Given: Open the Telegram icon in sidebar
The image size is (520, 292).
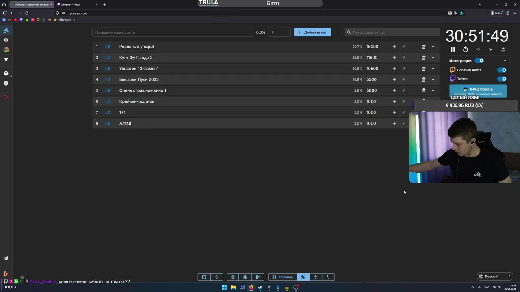Looking at the screenshot, I should click(6, 258).
